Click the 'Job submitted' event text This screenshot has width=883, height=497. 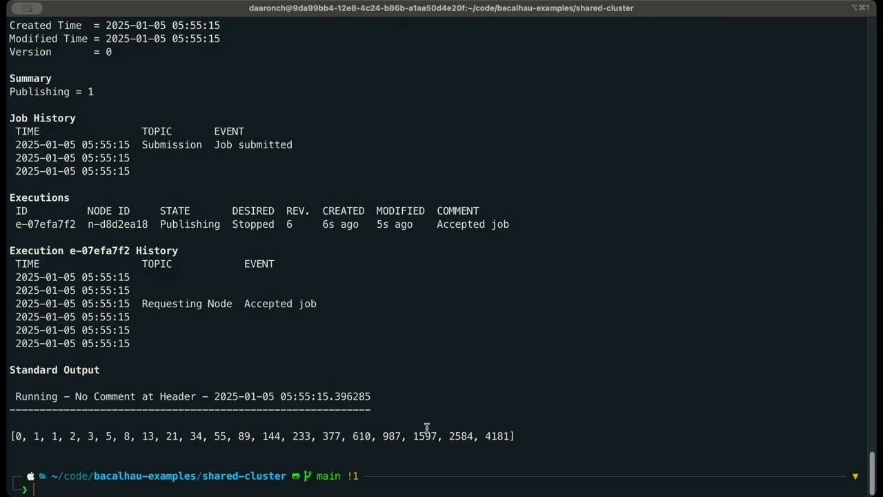pyautogui.click(x=253, y=145)
